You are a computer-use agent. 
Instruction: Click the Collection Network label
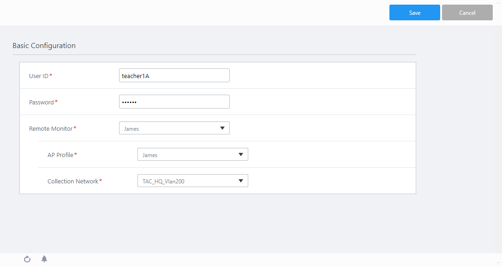[x=73, y=181]
